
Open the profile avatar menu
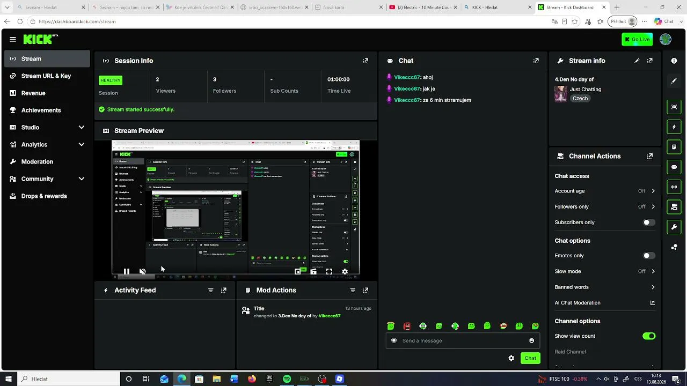point(666,39)
